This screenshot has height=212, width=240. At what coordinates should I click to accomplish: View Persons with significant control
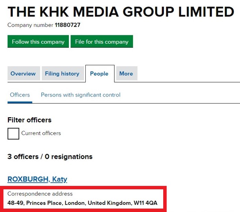coord(81,95)
